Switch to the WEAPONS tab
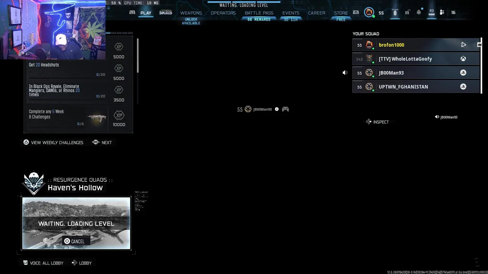 click(191, 13)
